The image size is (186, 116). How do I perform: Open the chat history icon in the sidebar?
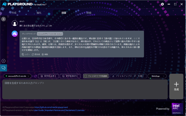pyautogui.click(x=3, y=68)
